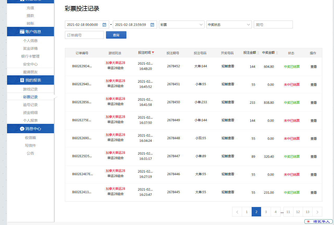
Task: Click bet number 小双:55
Action: 201,138
